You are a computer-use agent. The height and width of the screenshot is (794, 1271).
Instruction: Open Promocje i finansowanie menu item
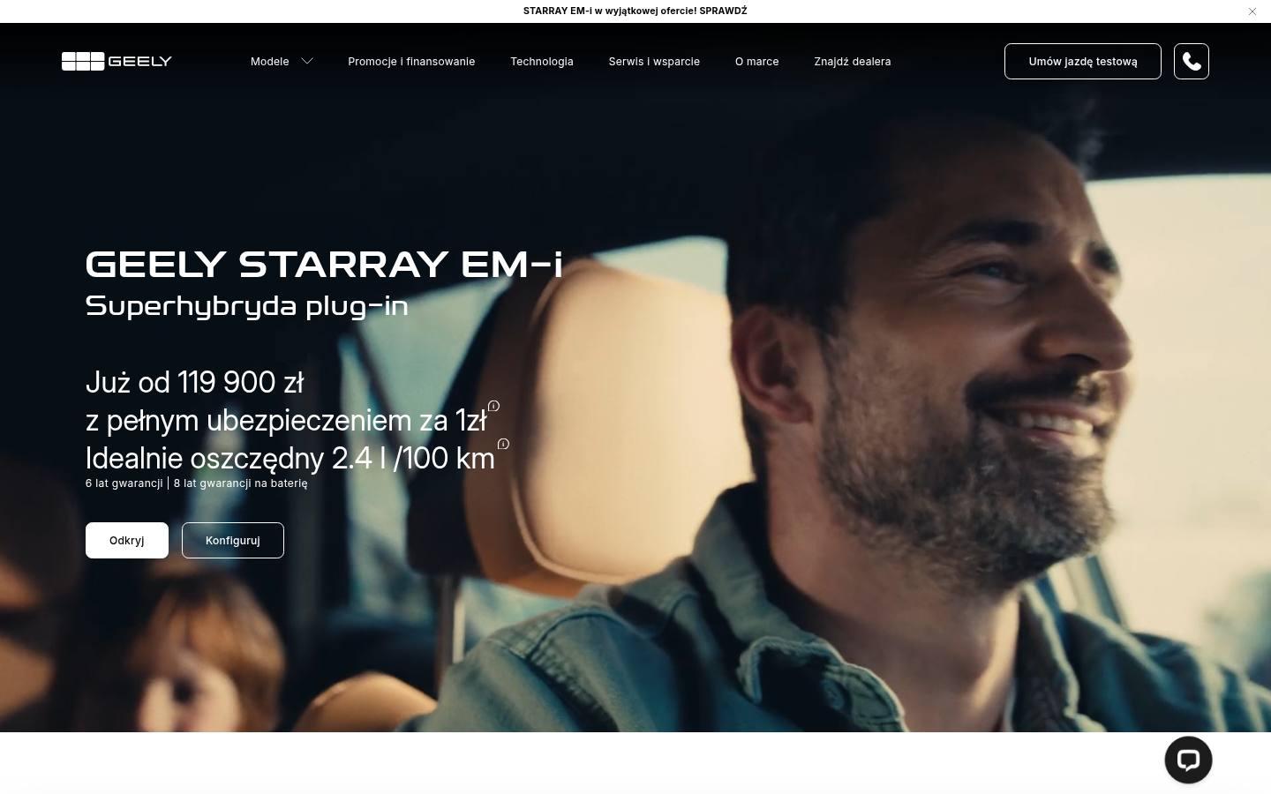click(411, 61)
